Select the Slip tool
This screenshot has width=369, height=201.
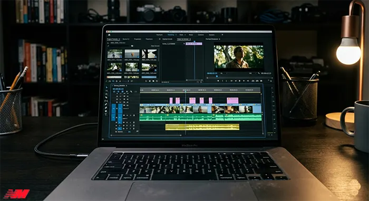(x=106, y=101)
